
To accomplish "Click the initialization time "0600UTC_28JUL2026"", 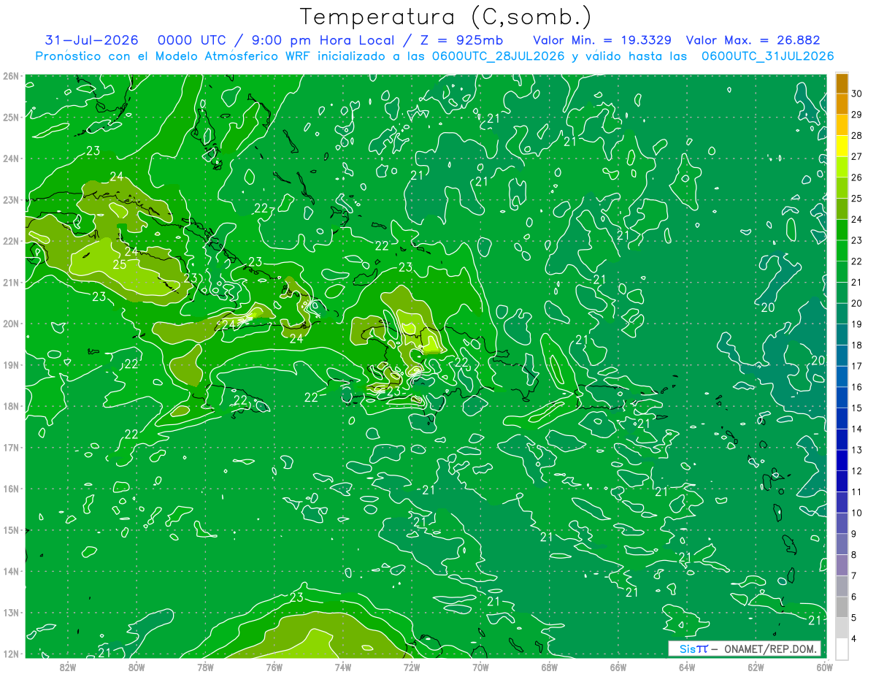I will [497, 56].
